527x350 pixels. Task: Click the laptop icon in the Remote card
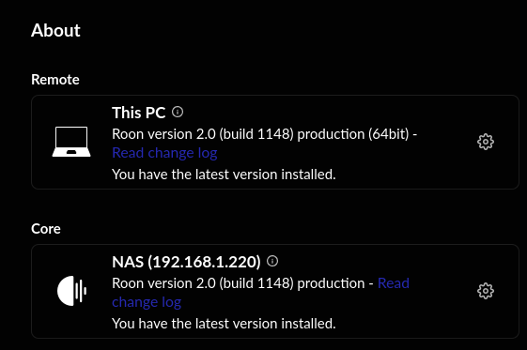click(71, 142)
